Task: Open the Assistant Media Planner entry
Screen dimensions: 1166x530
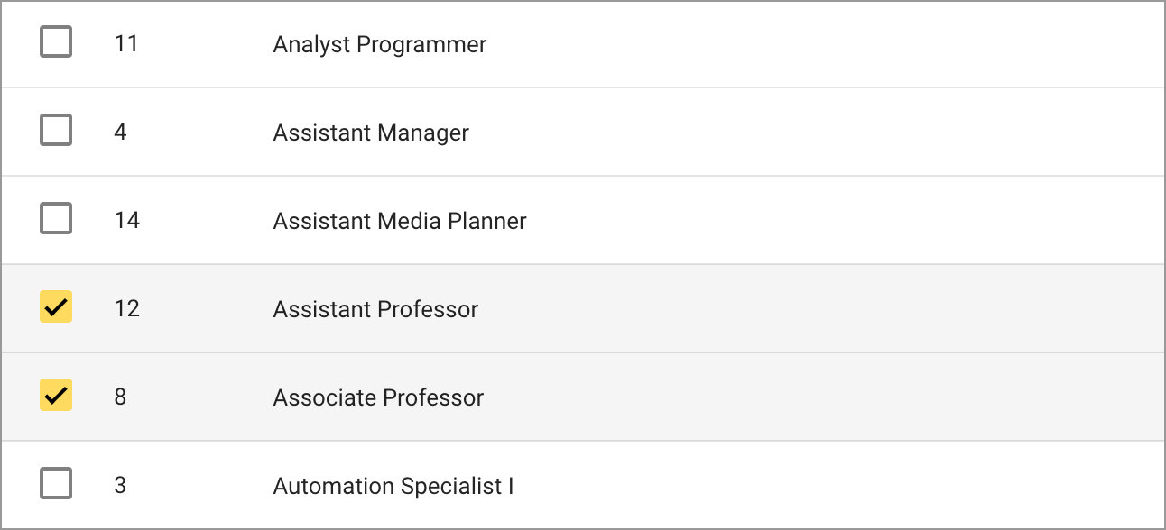Action: click(400, 221)
